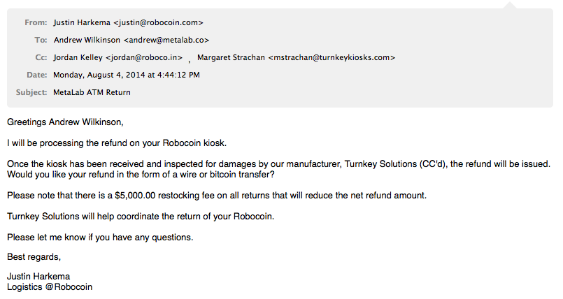The image size is (563, 299).
Task: Click the $5,000.00 restocking fee amount
Action: tap(136, 196)
